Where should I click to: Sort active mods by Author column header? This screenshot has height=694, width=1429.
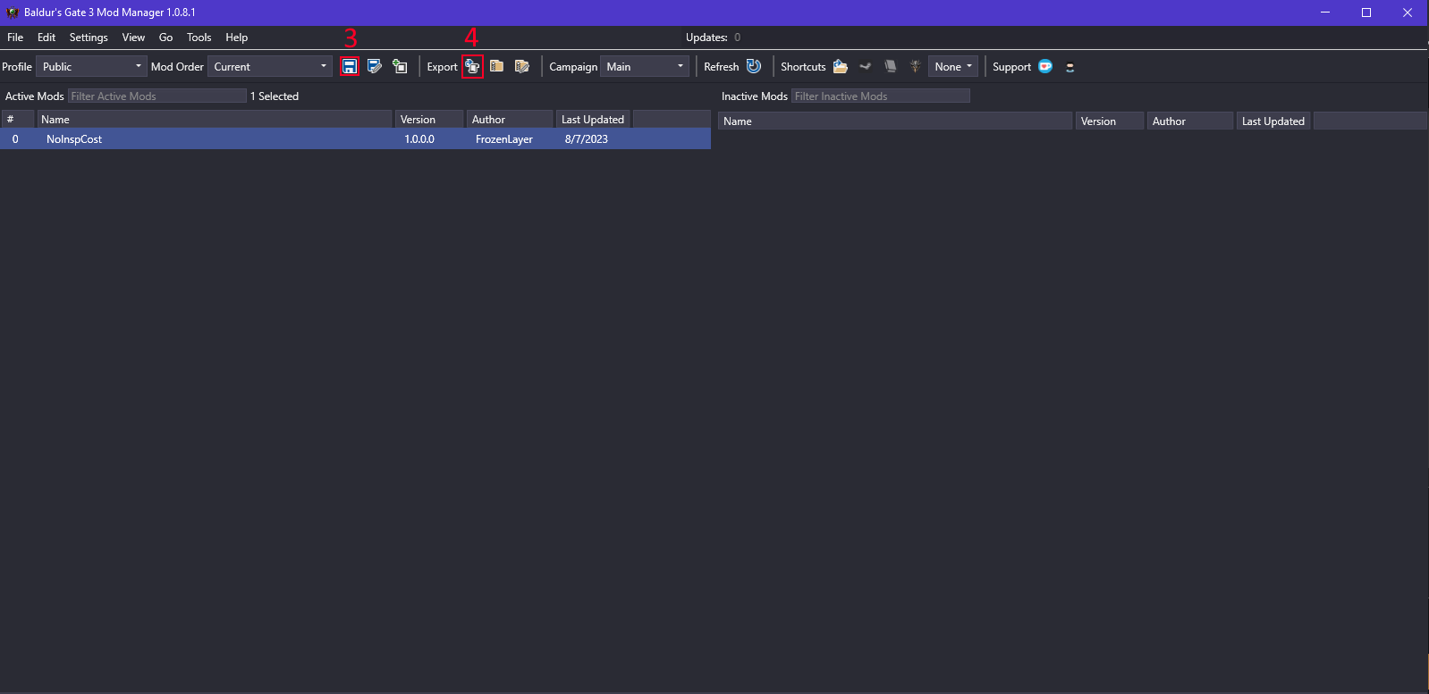click(x=510, y=120)
